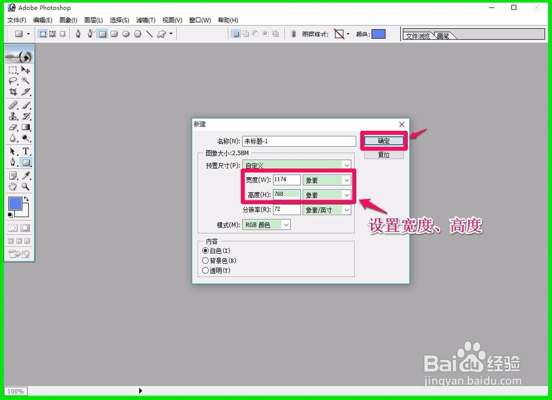The image size is (552, 400).
Task: Select the Slice tool
Action: pos(26,92)
